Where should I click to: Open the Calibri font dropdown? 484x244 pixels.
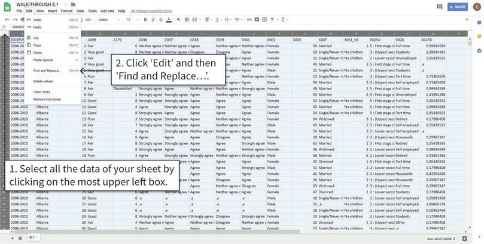[x=109, y=20]
